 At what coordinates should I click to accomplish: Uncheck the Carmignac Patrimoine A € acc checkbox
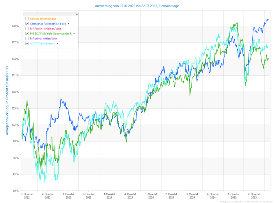[27, 24]
